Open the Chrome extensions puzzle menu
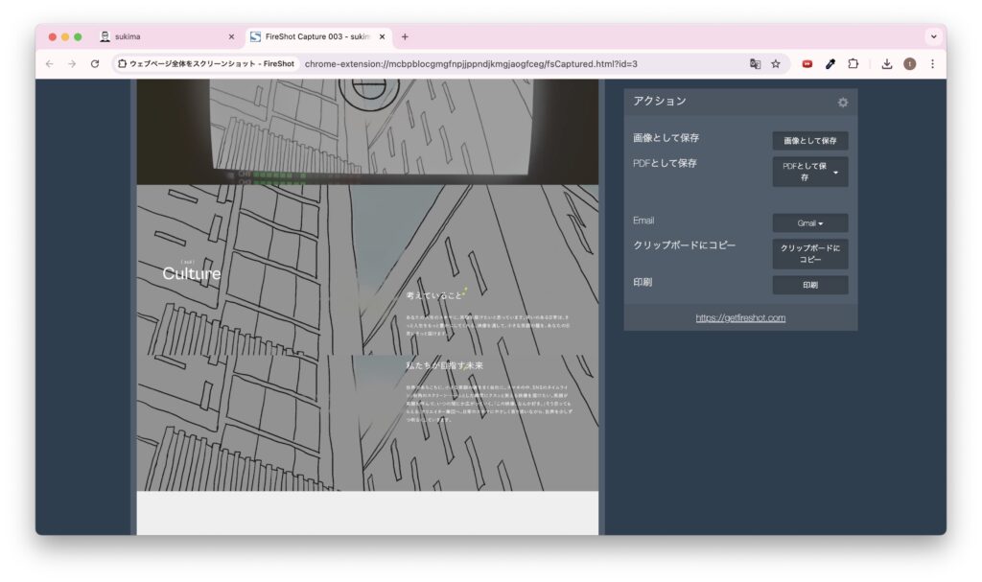This screenshot has height=582, width=982. tap(853, 63)
